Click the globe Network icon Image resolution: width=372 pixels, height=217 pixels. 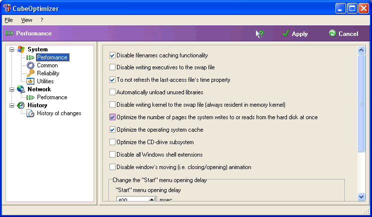21,89
